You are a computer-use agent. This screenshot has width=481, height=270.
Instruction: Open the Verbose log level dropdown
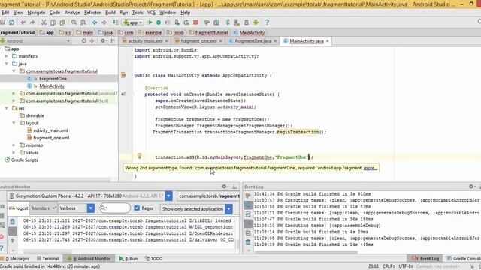click(91, 208)
